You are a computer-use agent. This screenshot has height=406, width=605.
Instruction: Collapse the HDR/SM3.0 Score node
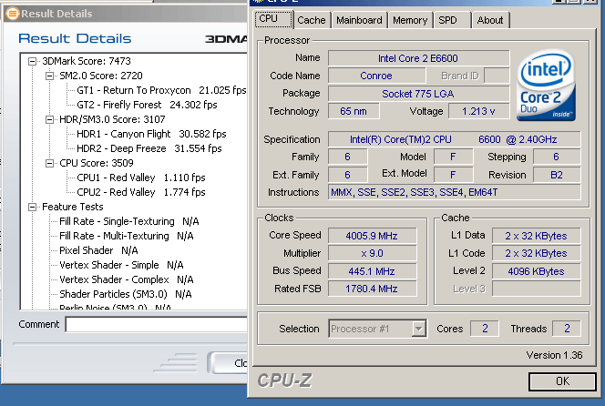click(x=50, y=119)
